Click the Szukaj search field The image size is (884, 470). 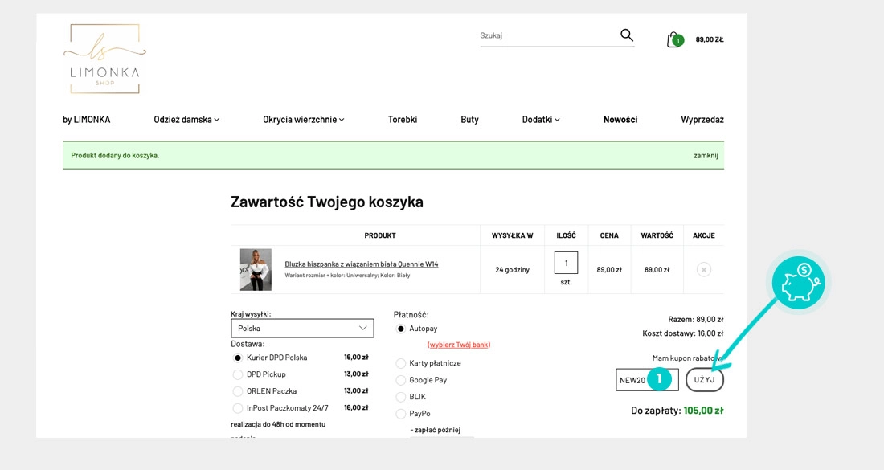(x=546, y=36)
